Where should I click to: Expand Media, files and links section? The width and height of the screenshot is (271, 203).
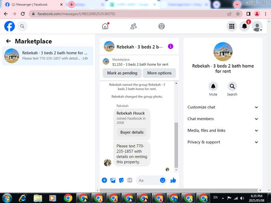pyautogui.click(x=223, y=130)
